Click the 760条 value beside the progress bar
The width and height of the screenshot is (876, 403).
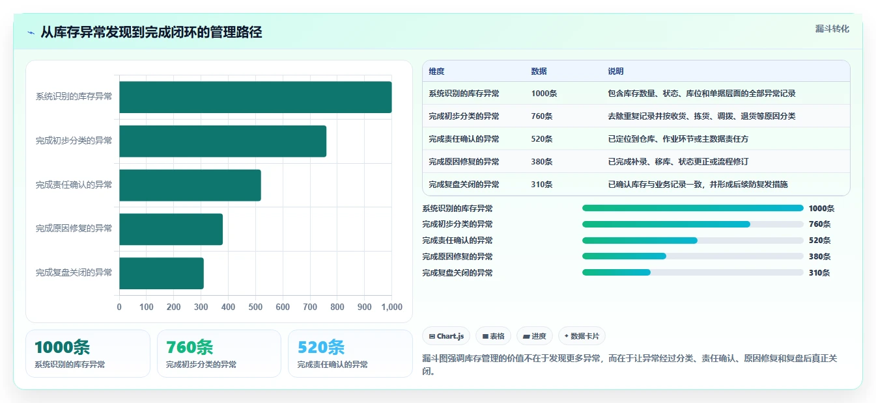coord(820,224)
